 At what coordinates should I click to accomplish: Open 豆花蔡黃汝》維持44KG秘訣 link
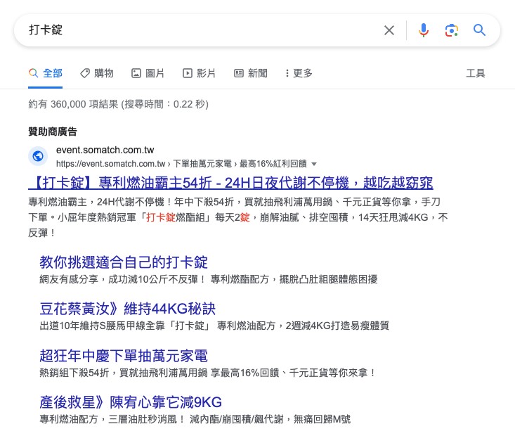point(127,309)
